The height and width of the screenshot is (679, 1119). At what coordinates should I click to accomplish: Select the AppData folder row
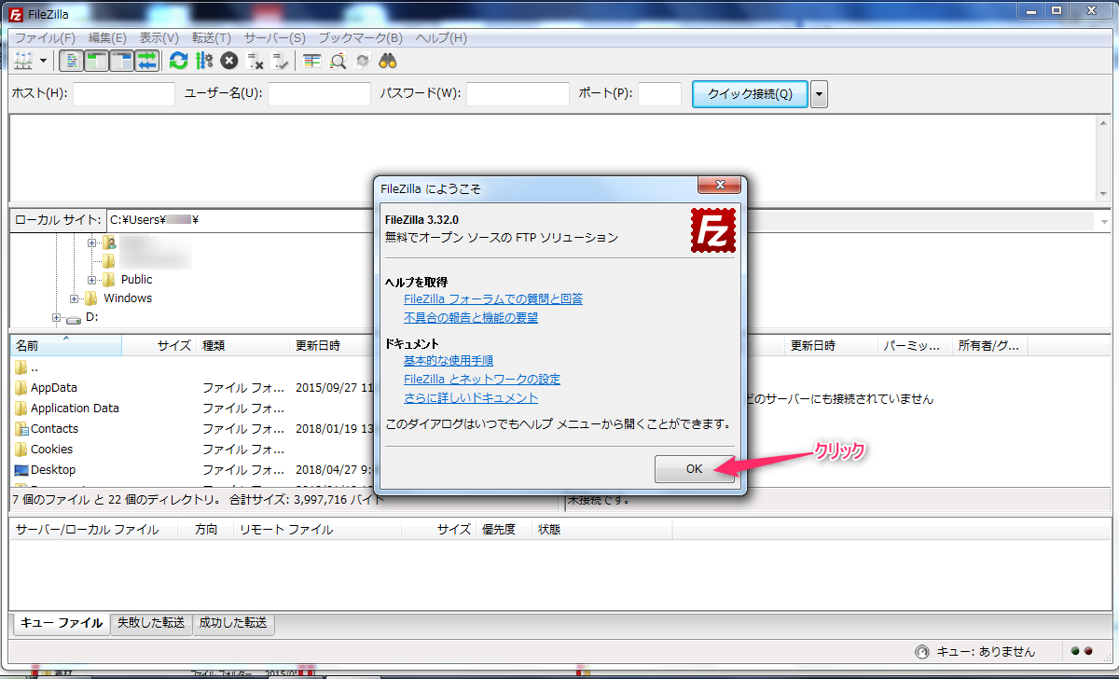[193, 388]
